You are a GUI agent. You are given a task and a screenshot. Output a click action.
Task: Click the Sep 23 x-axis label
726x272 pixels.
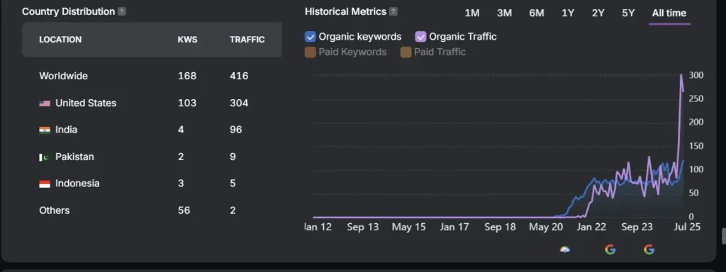click(637, 227)
